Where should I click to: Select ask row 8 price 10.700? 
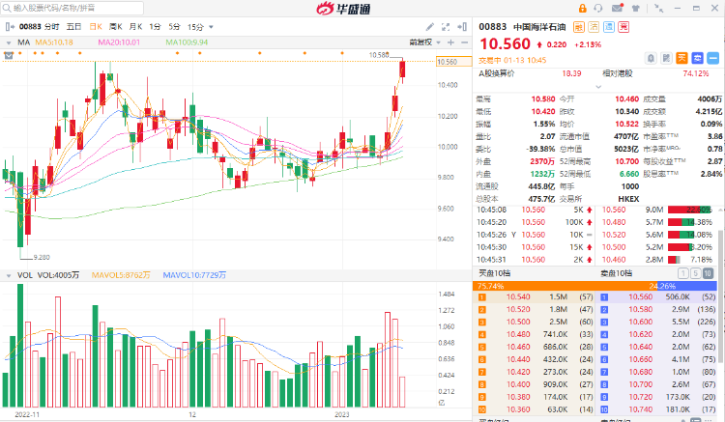click(640, 384)
